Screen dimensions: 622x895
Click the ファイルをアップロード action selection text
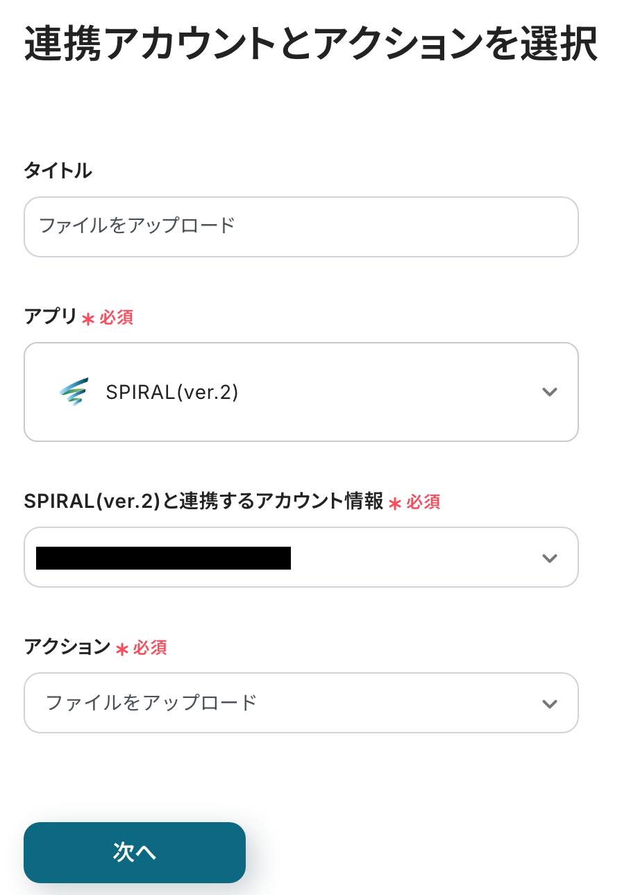pyautogui.click(x=151, y=703)
